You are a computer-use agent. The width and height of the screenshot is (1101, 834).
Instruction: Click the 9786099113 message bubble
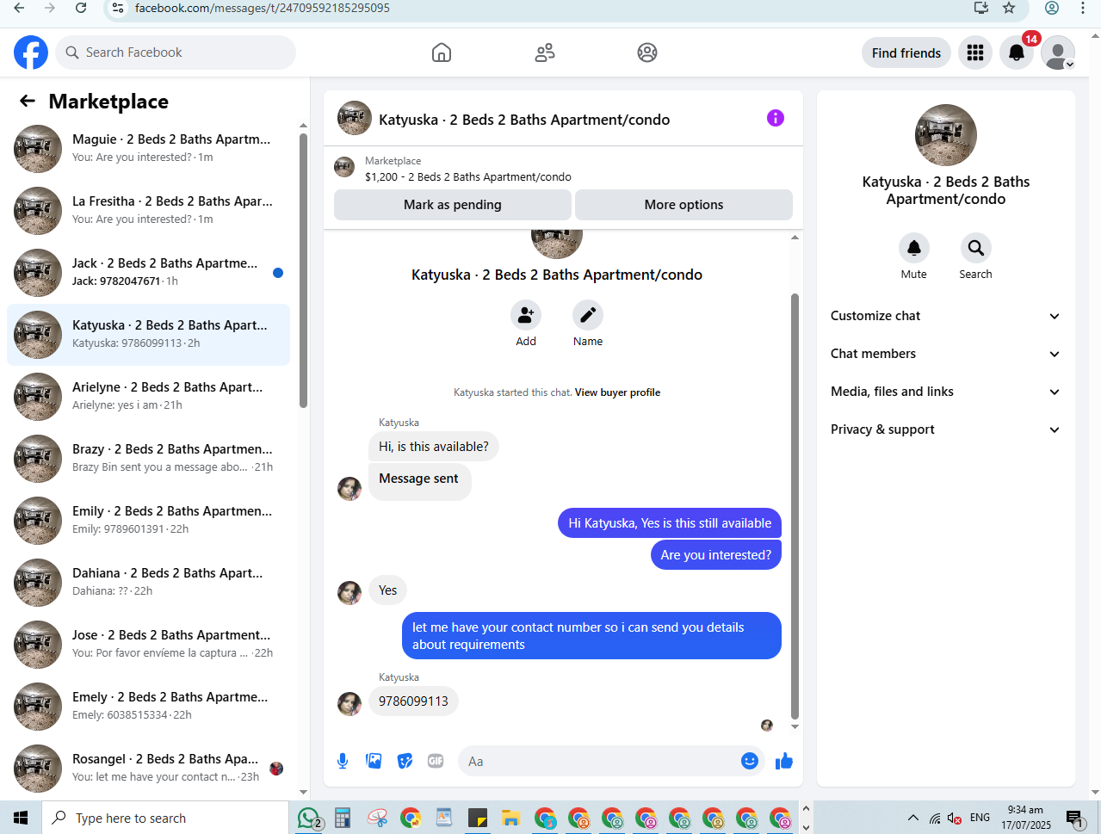coord(413,701)
